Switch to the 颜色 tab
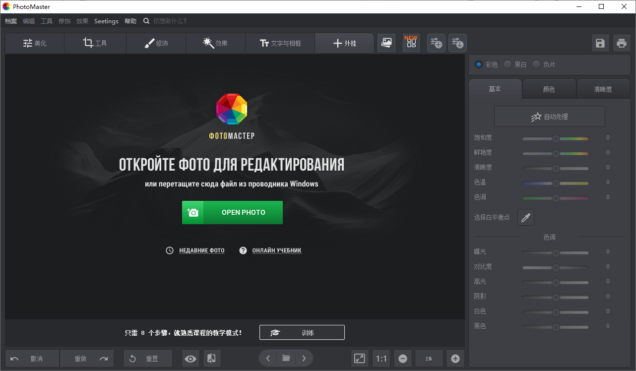The height and width of the screenshot is (371, 636). coord(549,89)
